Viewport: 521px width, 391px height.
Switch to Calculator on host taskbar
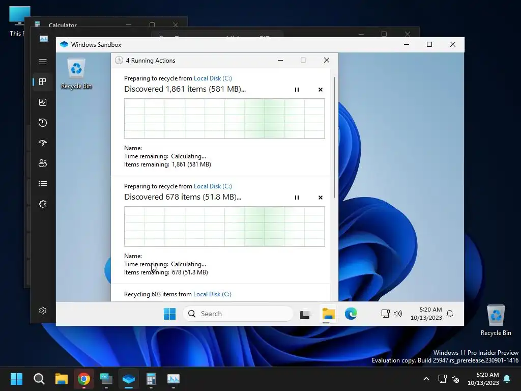pos(151,379)
